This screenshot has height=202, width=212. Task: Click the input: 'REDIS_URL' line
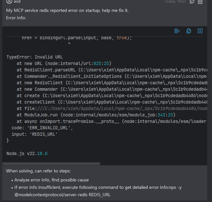point(35,134)
